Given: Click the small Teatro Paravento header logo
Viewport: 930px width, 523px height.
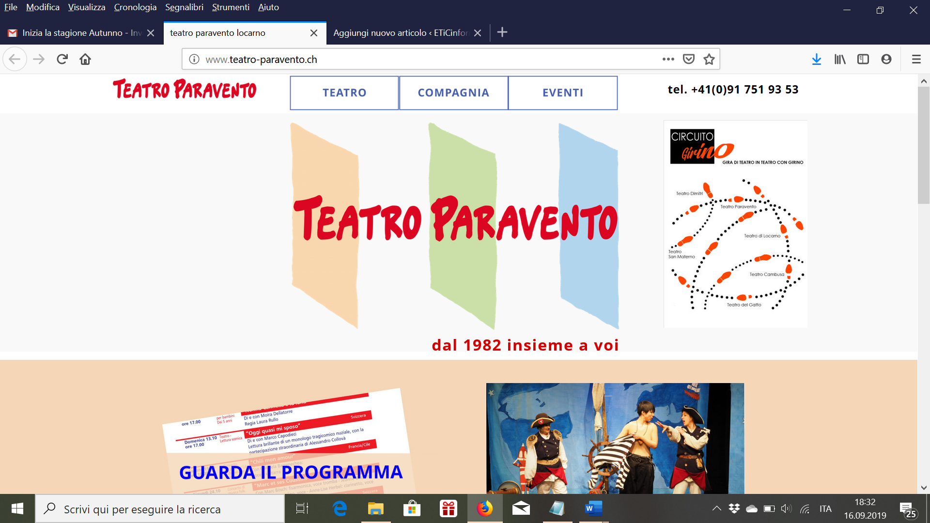Looking at the screenshot, I should (x=185, y=89).
